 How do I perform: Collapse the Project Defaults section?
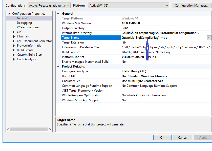coord(58,67)
